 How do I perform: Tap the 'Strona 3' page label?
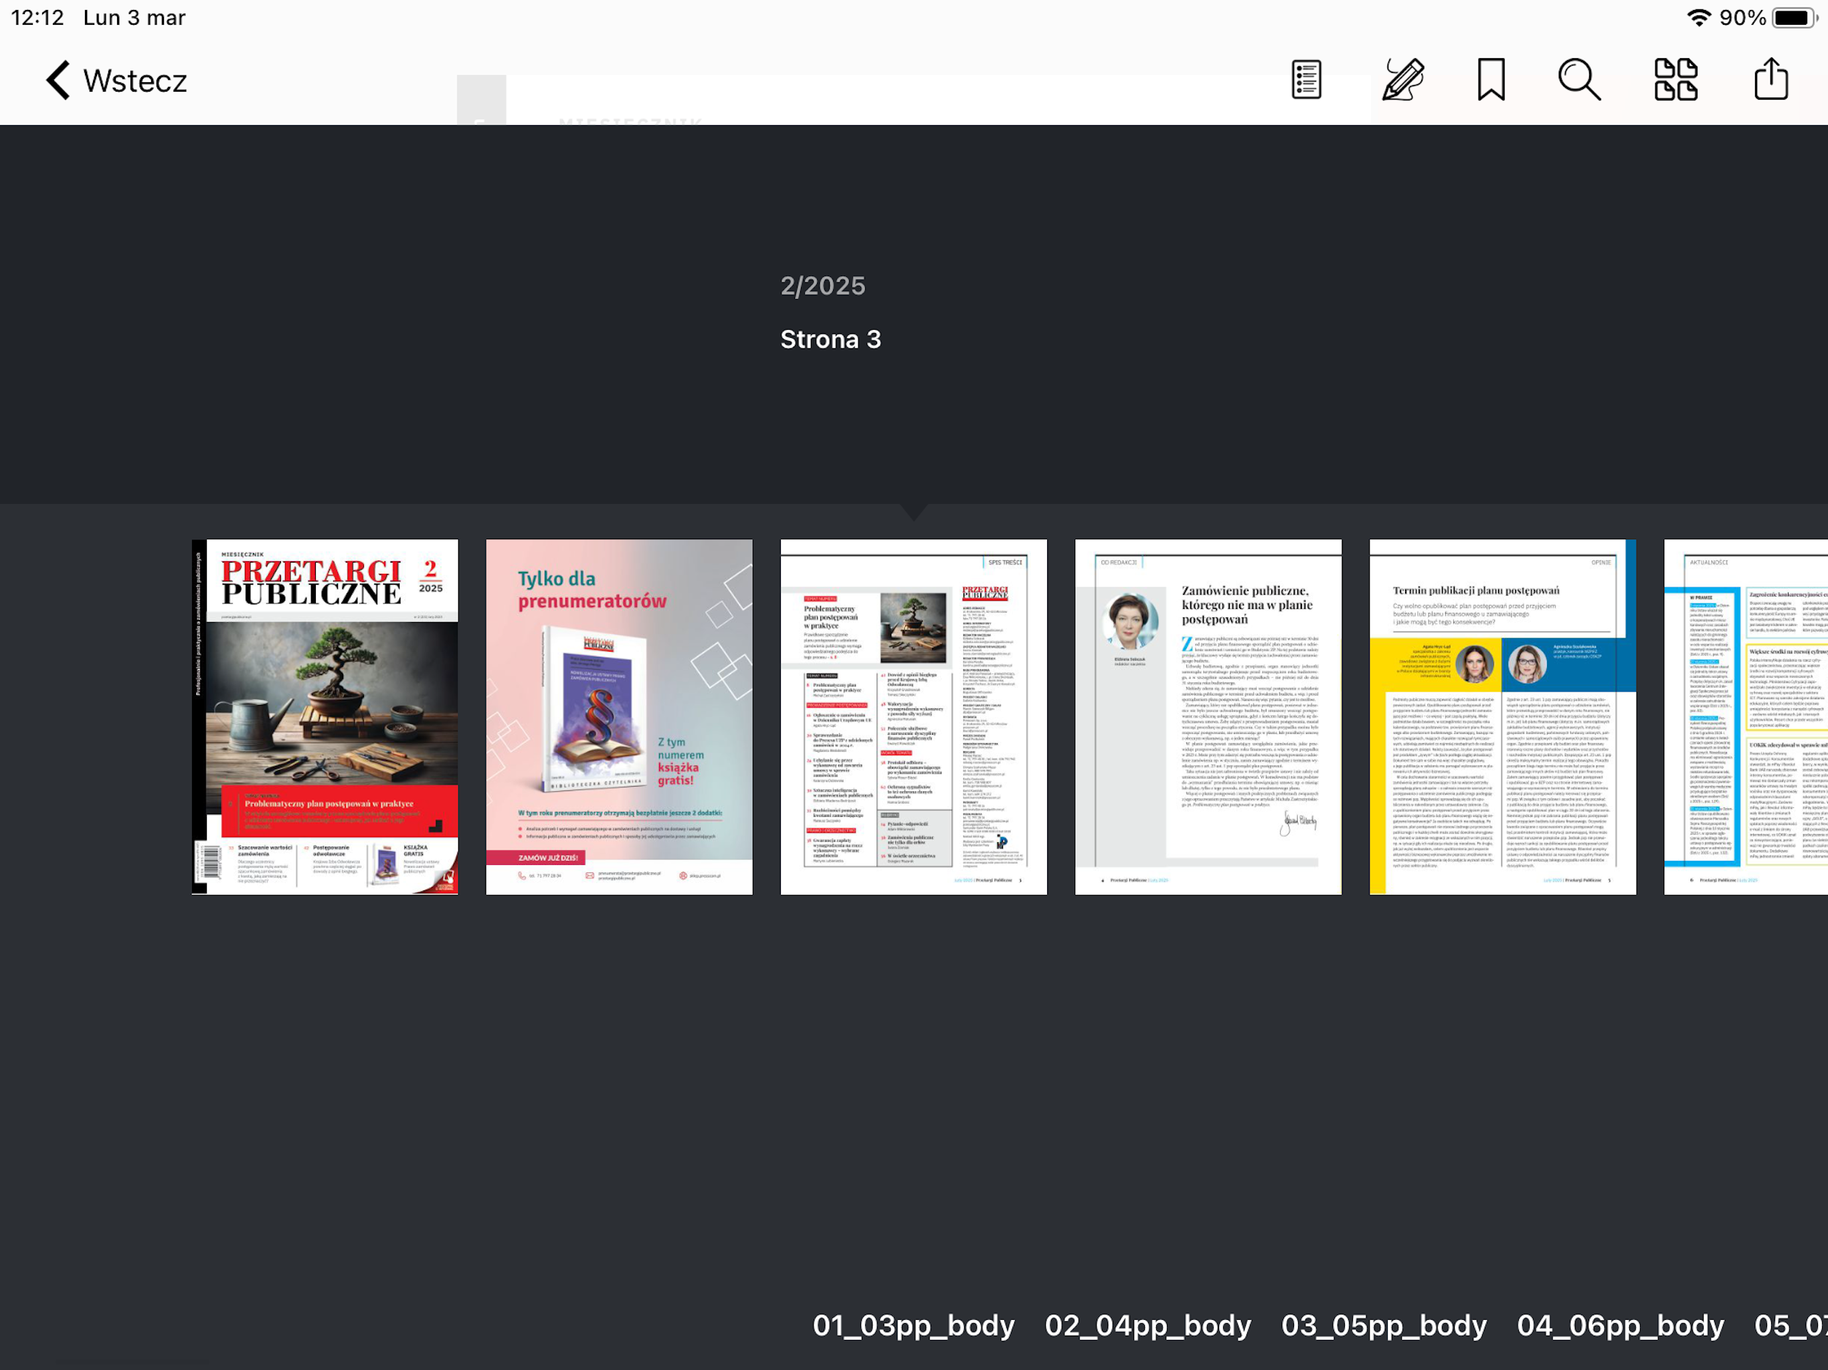pos(830,338)
